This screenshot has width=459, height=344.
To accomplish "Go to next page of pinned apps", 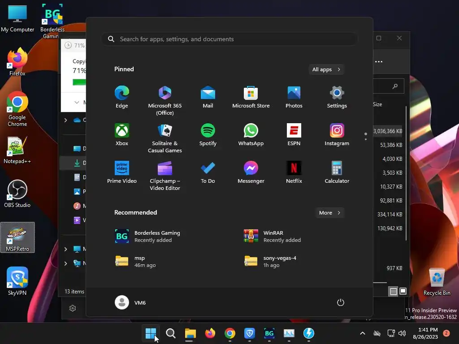I will click(366, 139).
